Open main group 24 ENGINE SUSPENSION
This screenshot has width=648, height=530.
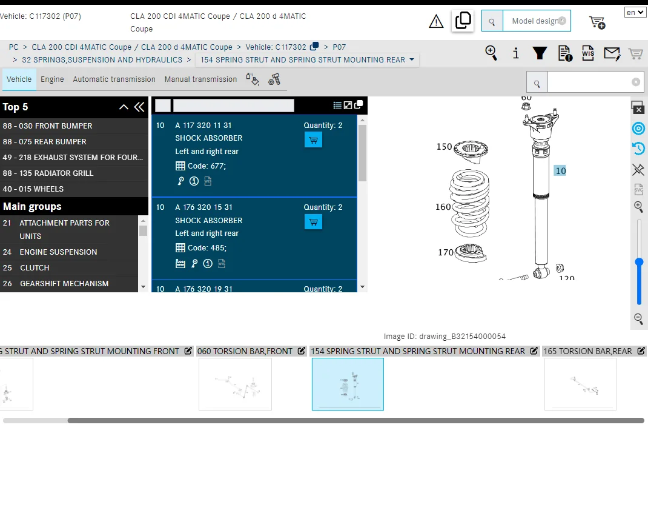[x=68, y=252]
